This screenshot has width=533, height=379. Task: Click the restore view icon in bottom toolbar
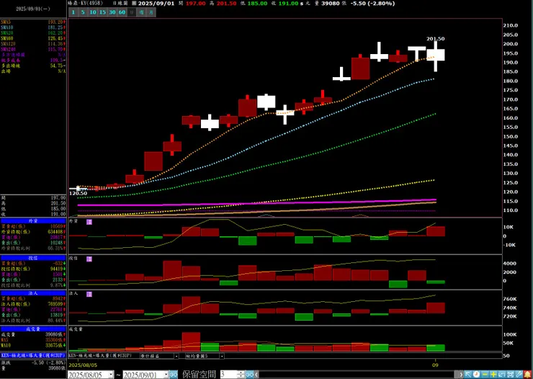[502, 375]
